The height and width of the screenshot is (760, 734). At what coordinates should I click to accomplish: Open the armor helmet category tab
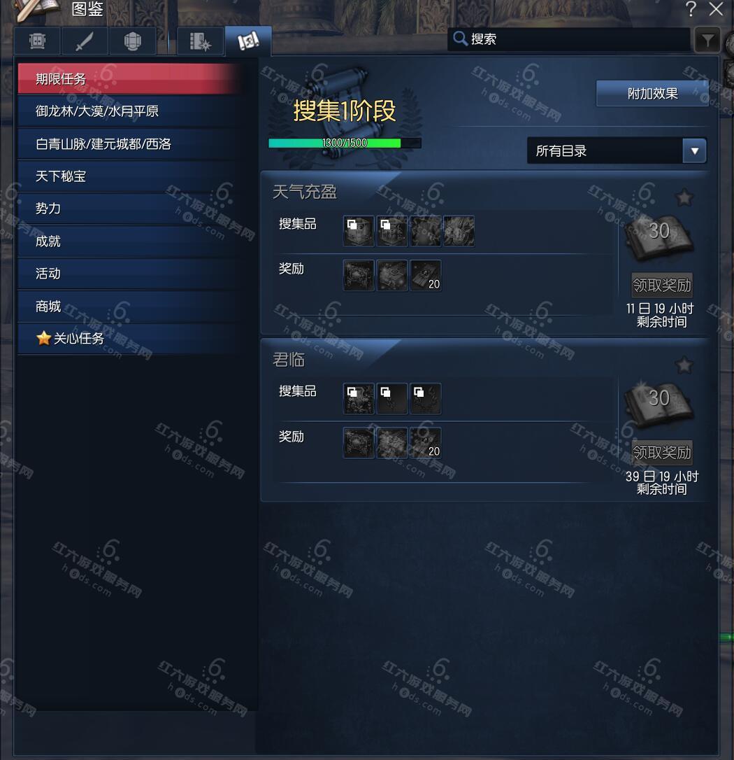pyautogui.click(x=37, y=41)
